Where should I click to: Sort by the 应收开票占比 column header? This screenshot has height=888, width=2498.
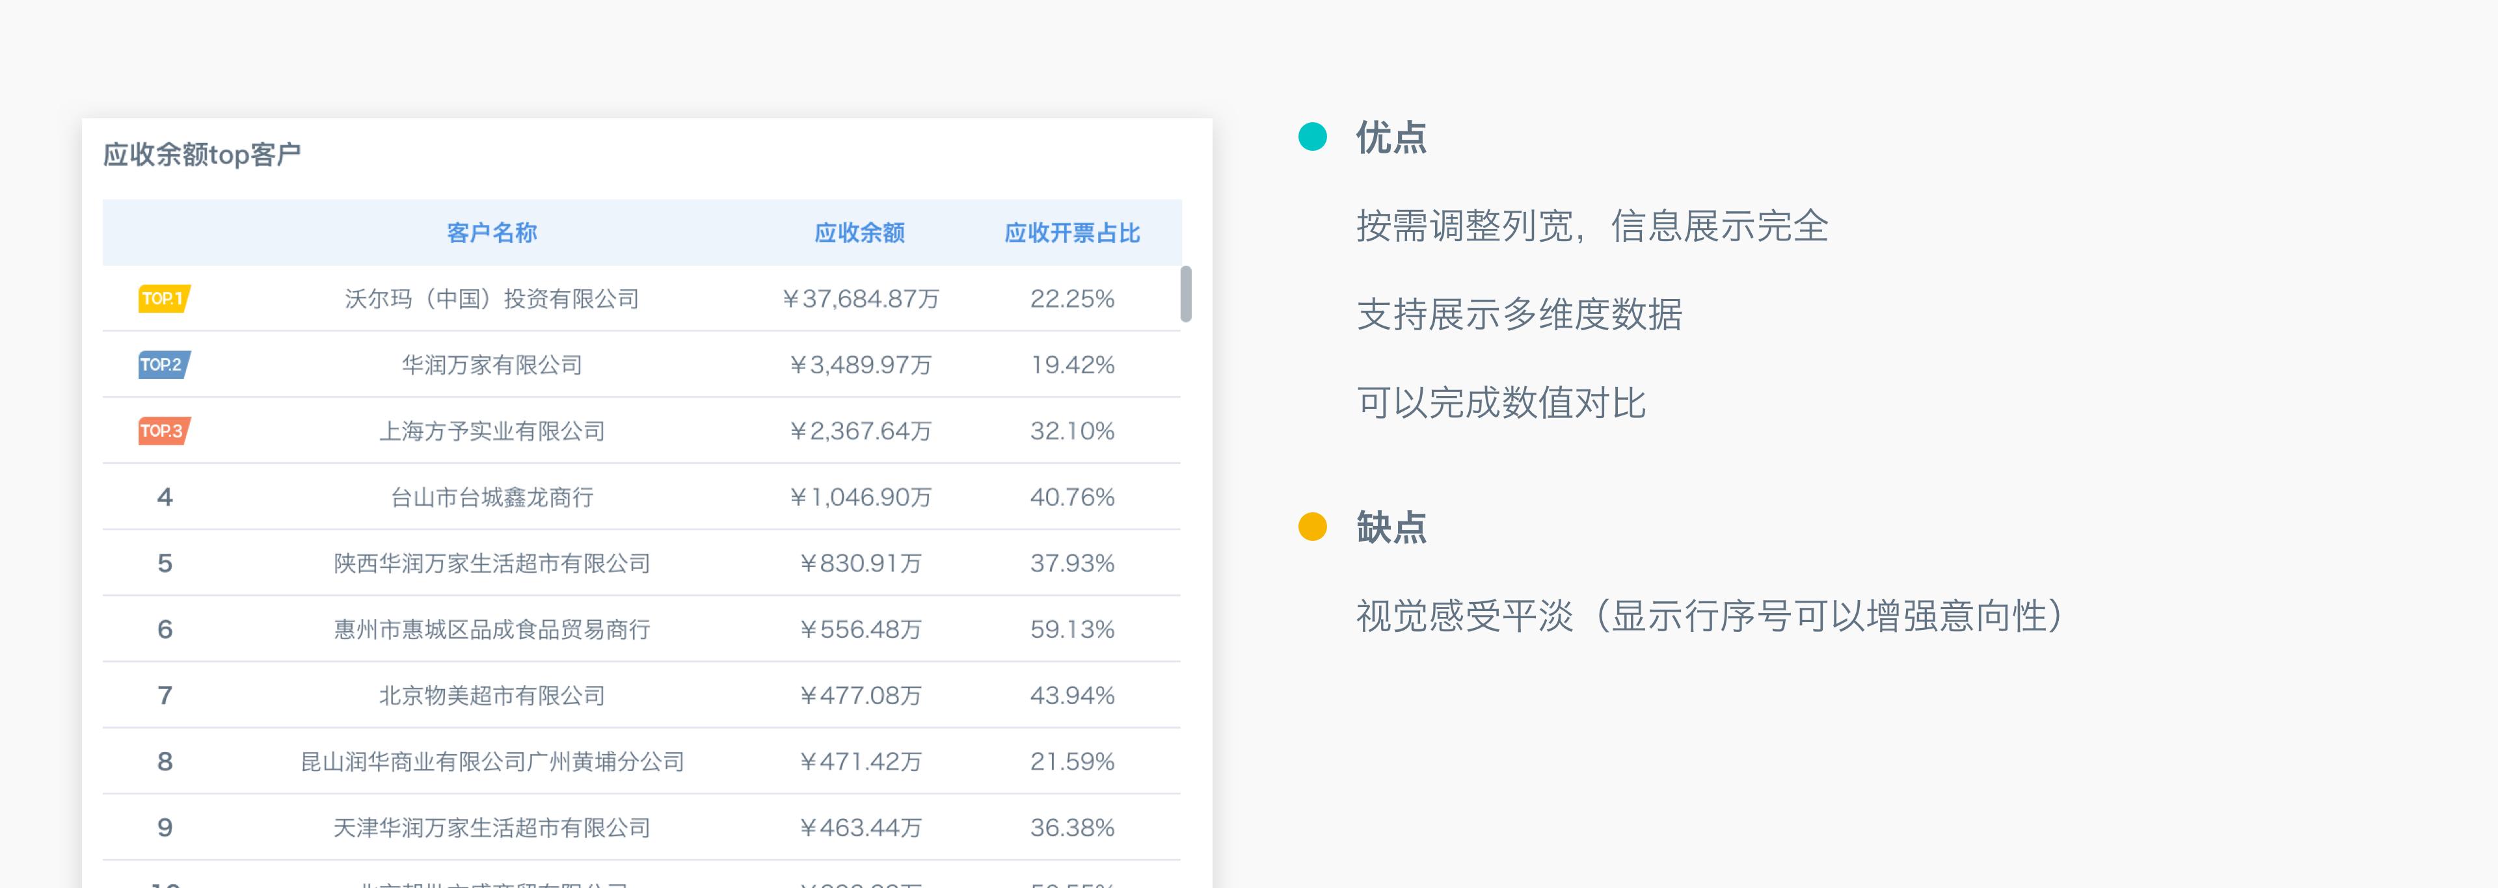[1071, 233]
